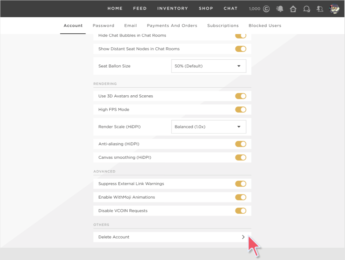Image resolution: width=345 pixels, height=260 pixels.
Task: Switch to the Subscriptions tab
Action: (223, 25)
